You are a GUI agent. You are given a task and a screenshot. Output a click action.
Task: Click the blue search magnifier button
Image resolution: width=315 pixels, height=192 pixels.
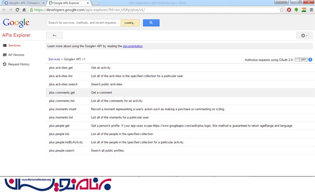pyautogui.click(x=151, y=23)
